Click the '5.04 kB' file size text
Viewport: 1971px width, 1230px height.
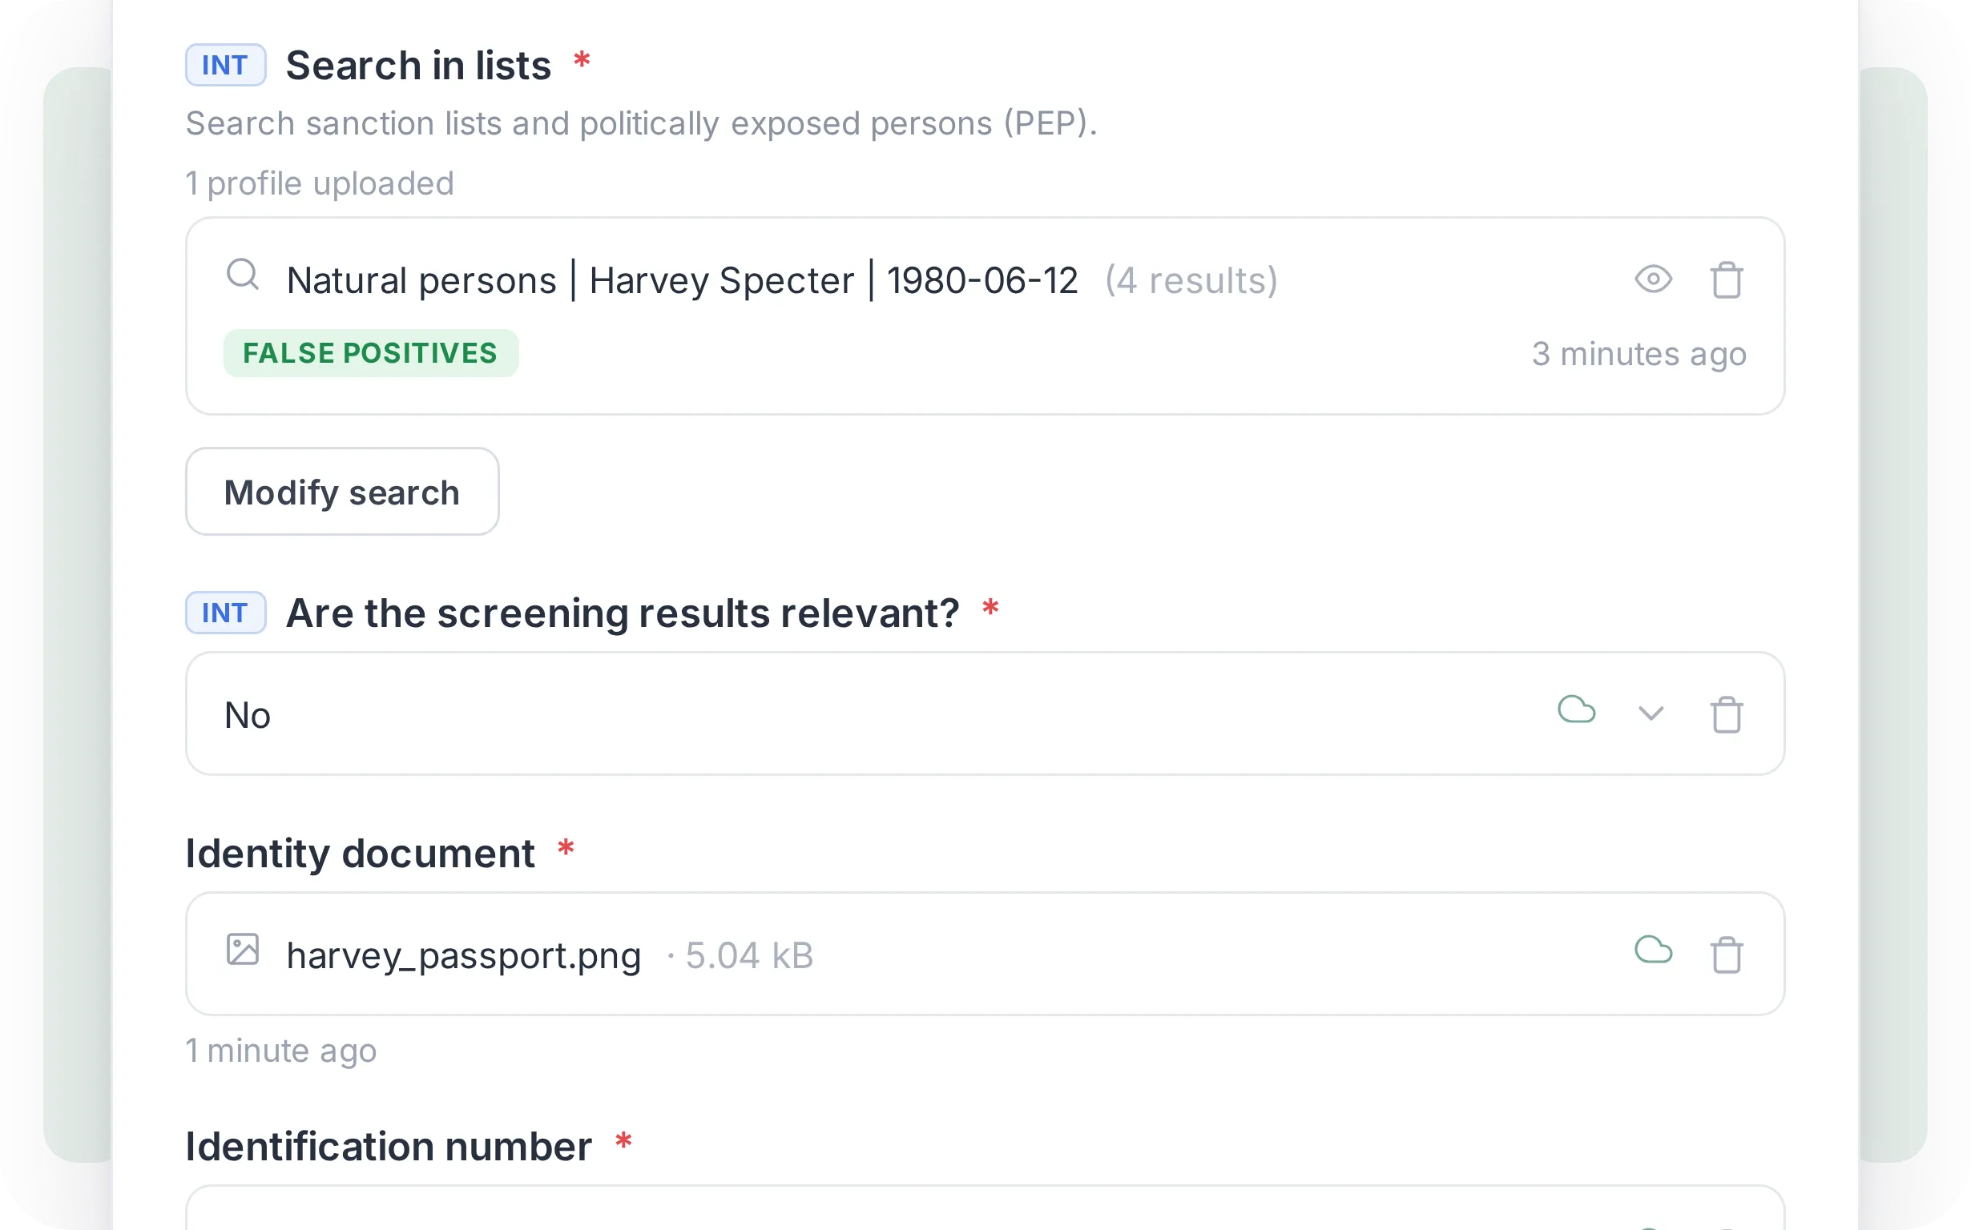[749, 955]
